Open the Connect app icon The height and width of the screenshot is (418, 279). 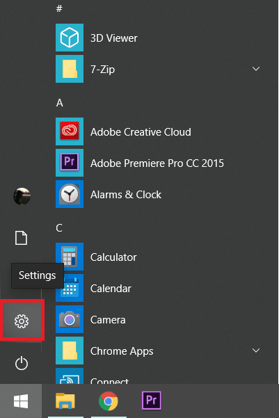[x=70, y=376]
